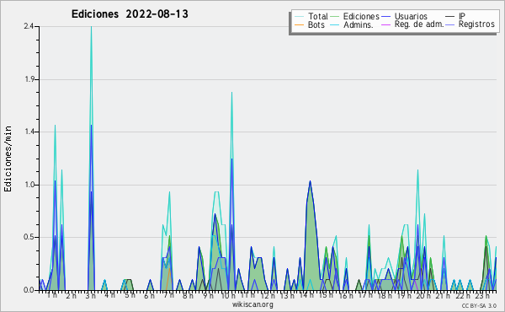
Task: Click the '23 h' x-axis label
Action: pyautogui.click(x=482, y=295)
